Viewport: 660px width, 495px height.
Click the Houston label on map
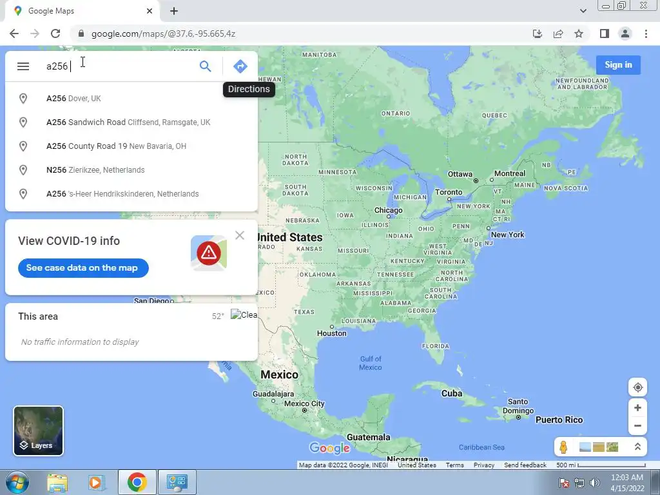(332, 333)
